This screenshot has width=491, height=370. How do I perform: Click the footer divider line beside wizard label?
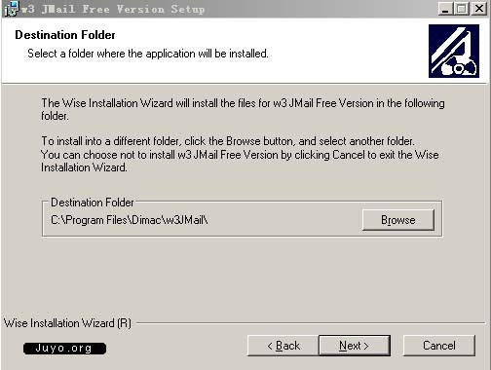312,323
